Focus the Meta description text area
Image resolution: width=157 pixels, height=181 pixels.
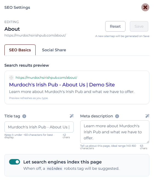pos(115,132)
